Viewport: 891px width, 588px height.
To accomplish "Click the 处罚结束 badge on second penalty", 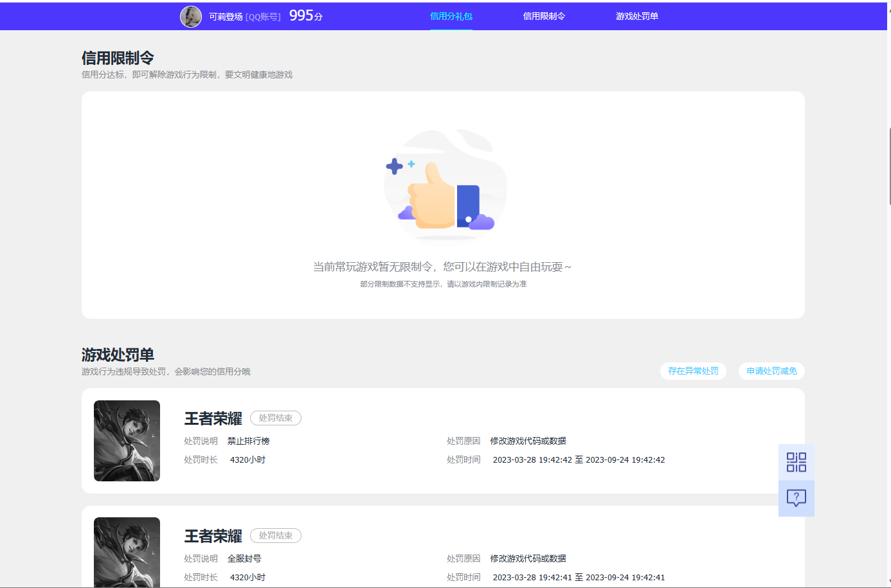I will pyautogui.click(x=275, y=535).
